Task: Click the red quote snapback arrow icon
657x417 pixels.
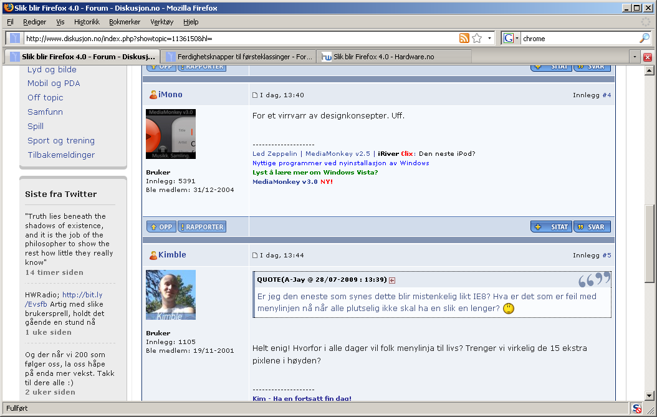Action: 392,280
